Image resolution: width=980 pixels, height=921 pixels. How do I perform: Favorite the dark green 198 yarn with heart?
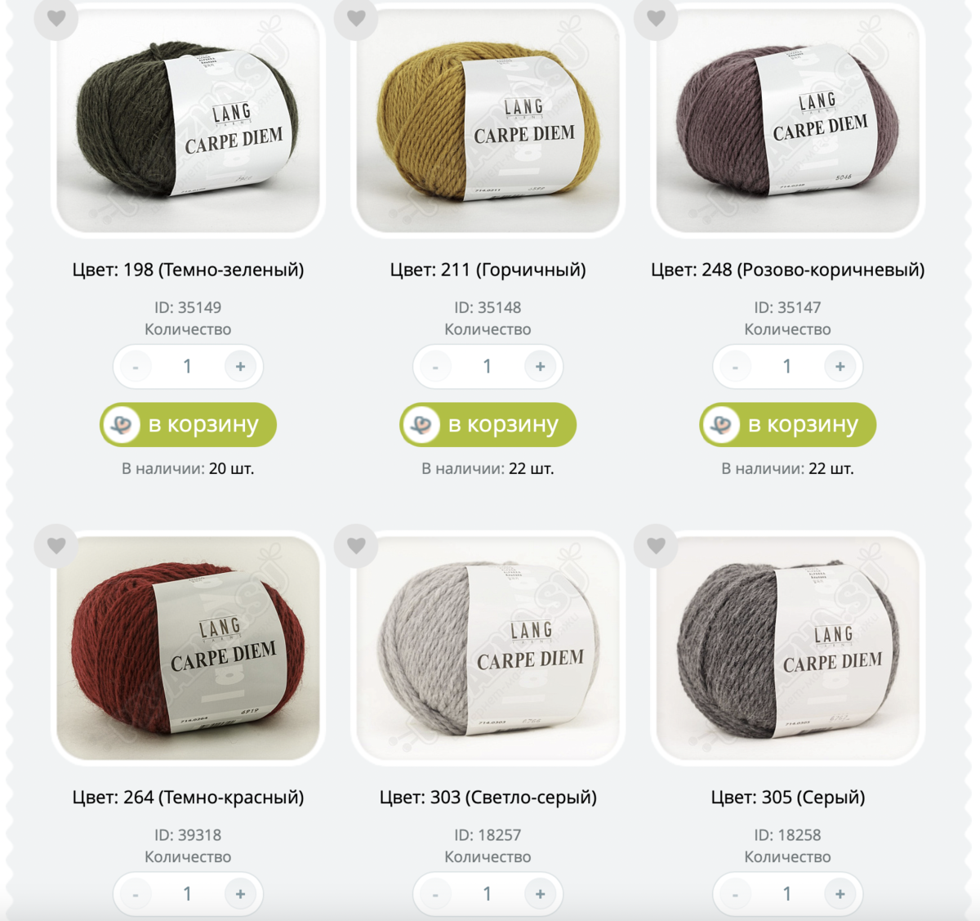(x=56, y=18)
